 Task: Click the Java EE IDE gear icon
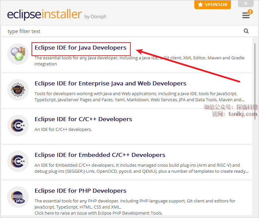(18, 90)
